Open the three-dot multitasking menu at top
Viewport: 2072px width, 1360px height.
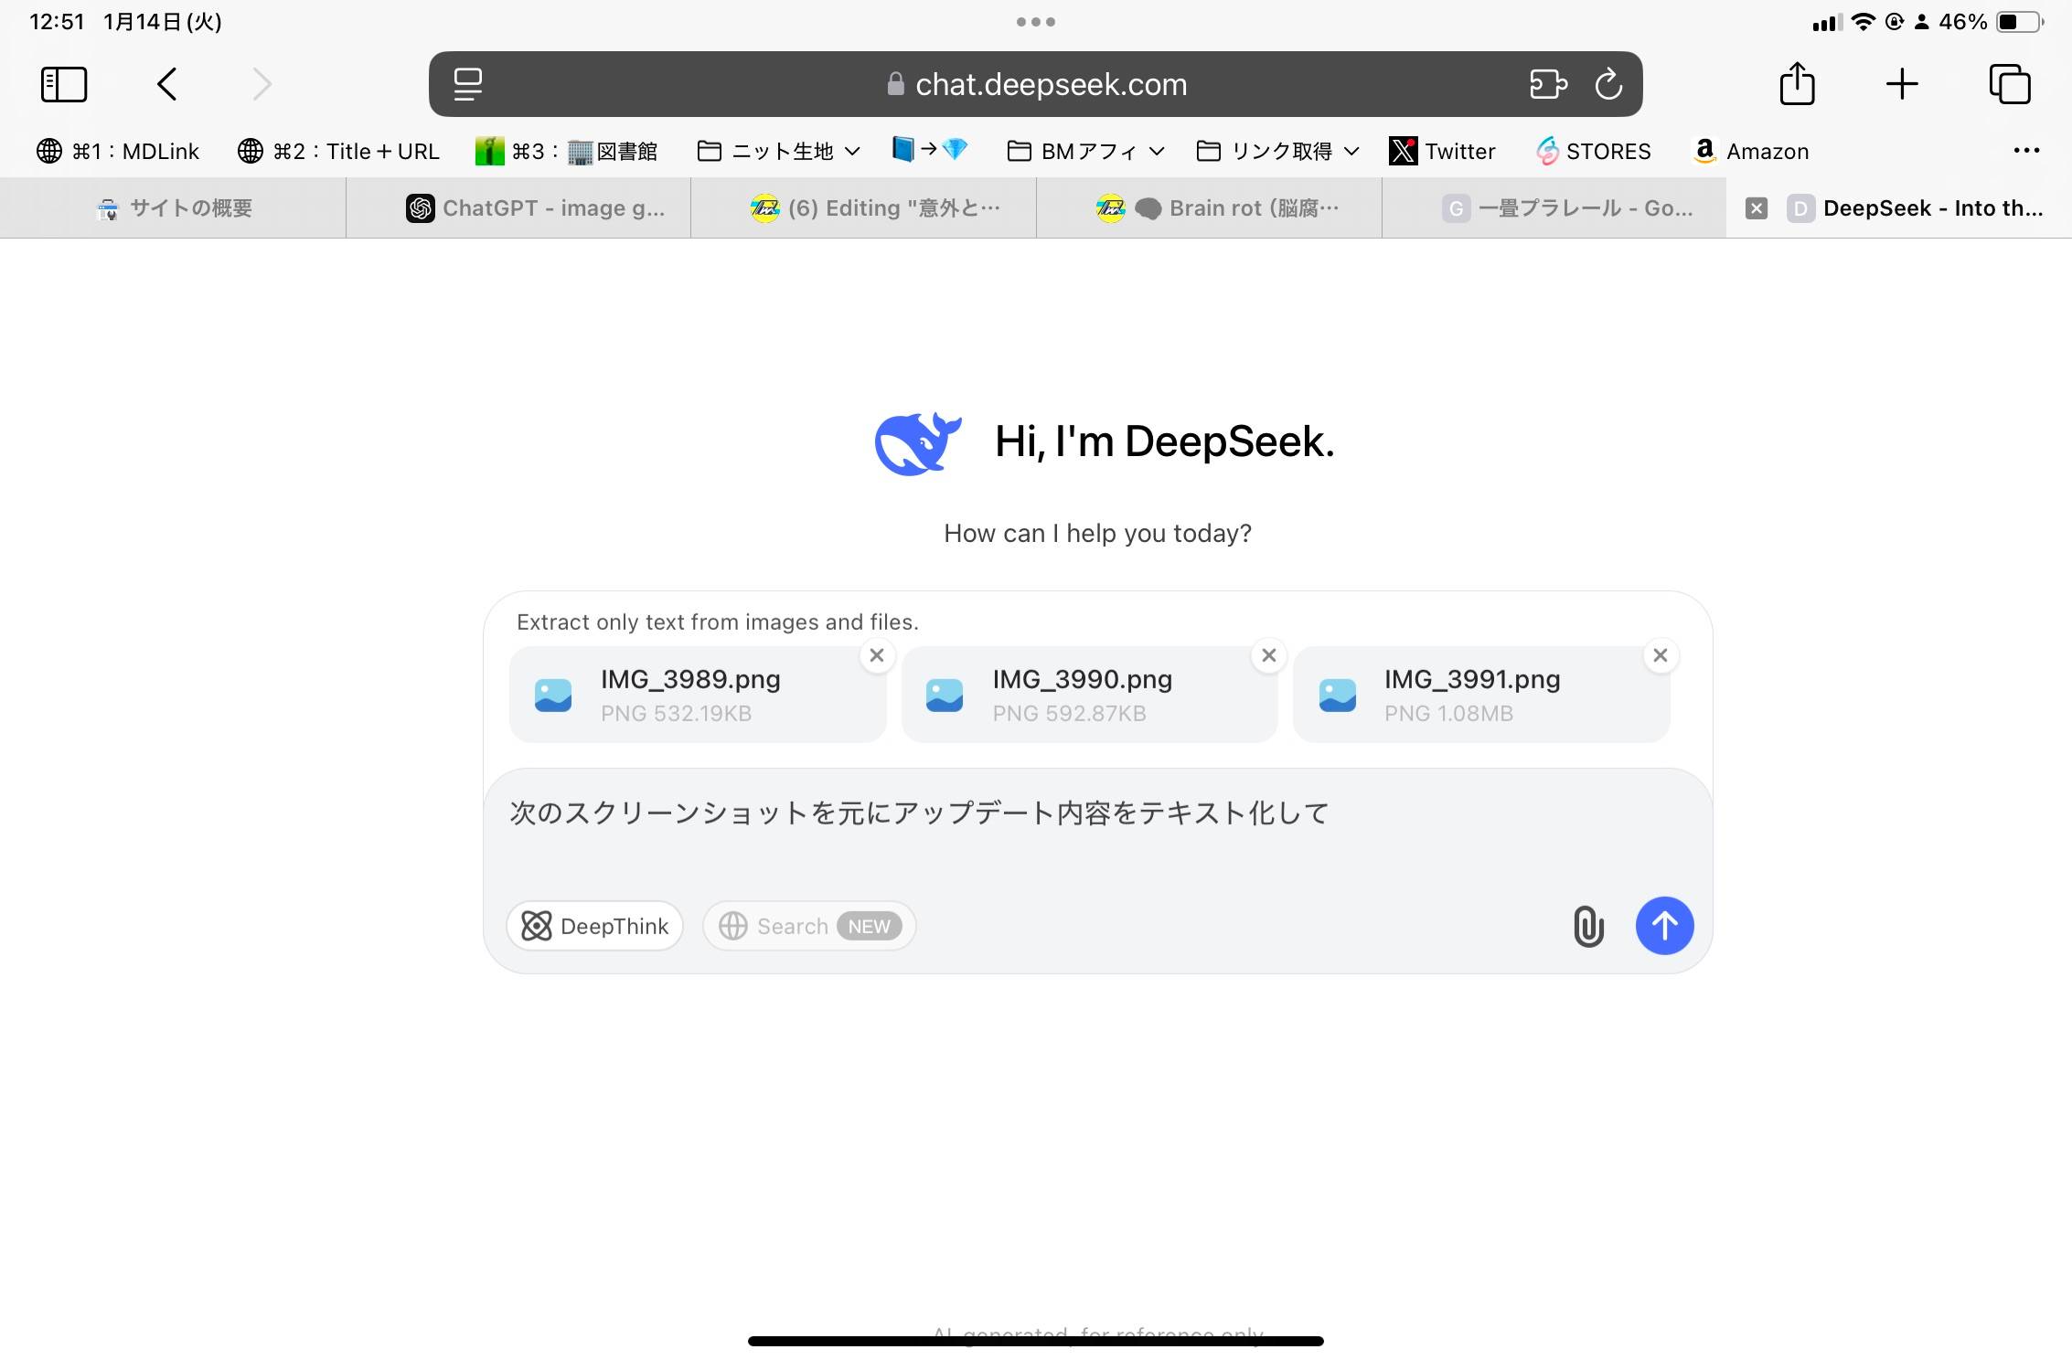(x=1036, y=22)
